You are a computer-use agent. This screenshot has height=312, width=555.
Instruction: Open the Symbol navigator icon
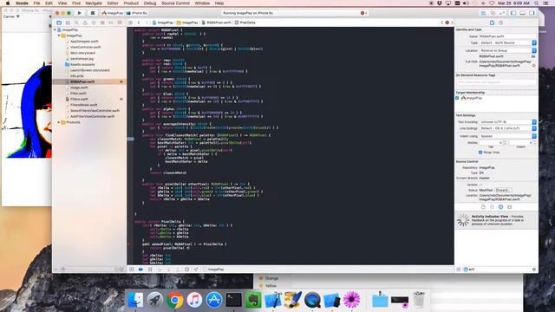pos(68,23)
